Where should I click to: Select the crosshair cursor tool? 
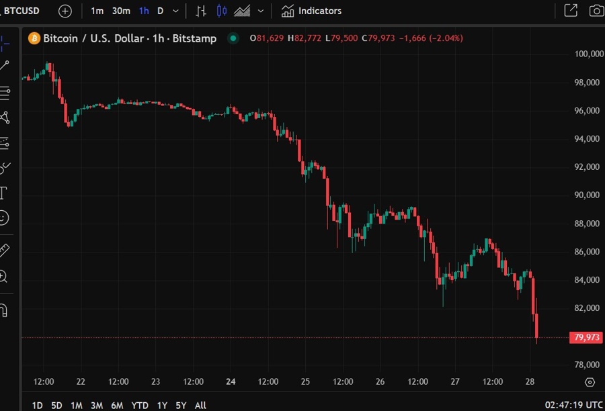[x=5, y=43]
